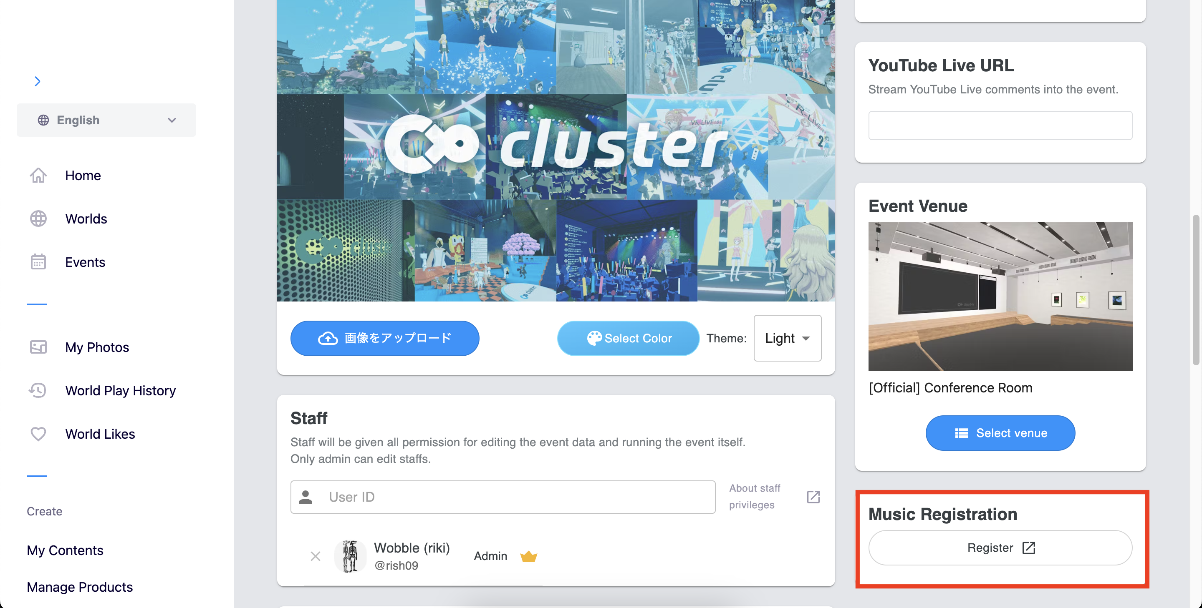Viewport: 1202px width, 608px height.
Task: Go to My Contents in the Create section
Action: [65, 550]
